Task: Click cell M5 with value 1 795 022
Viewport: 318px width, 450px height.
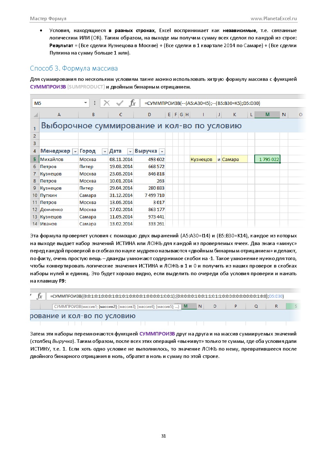Action: click(x=267, y=159)
